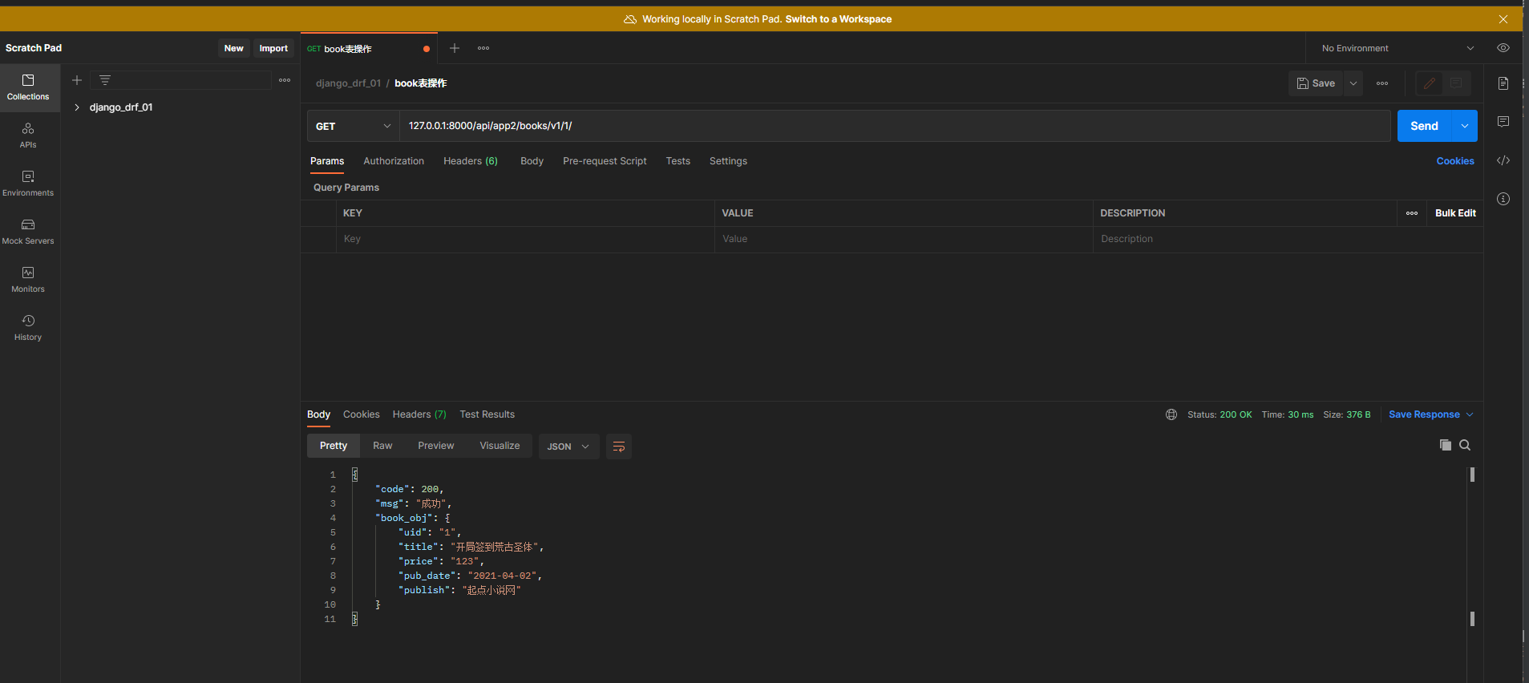Viewport: 1529px width, 683px height.
Task: Click the request URL input field
Action: (895, 126)
